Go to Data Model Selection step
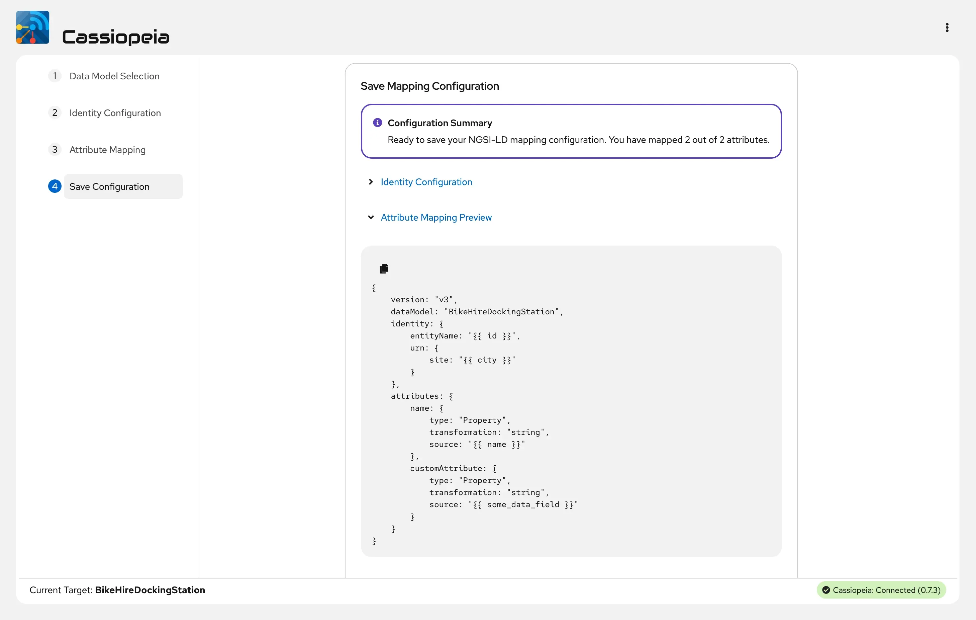 [114, 76]
